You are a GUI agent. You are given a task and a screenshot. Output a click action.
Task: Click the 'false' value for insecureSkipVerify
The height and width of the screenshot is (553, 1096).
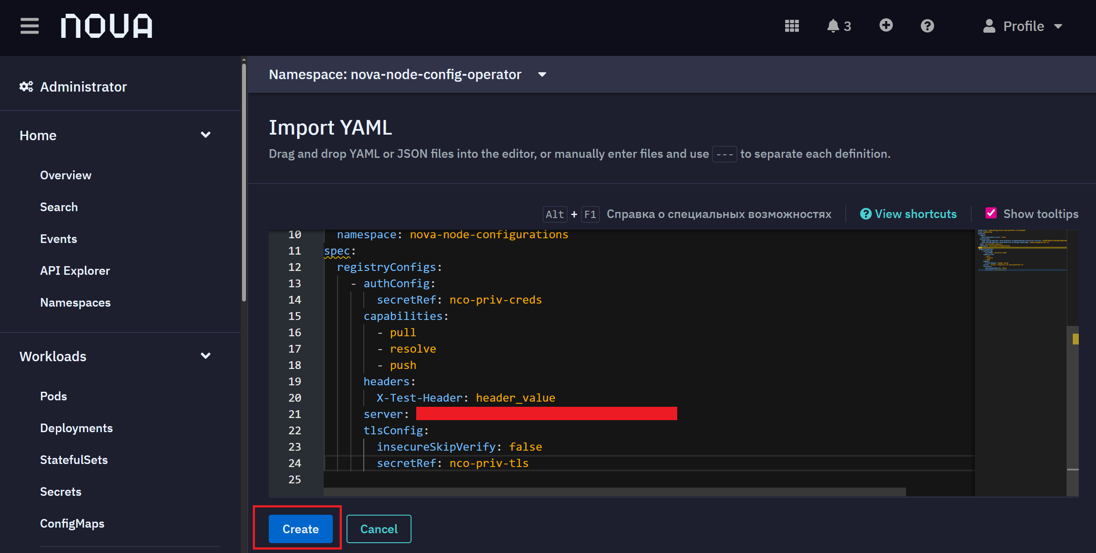525,447
